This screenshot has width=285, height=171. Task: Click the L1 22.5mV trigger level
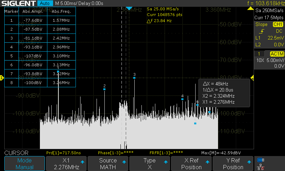click(x=269, y=38)
